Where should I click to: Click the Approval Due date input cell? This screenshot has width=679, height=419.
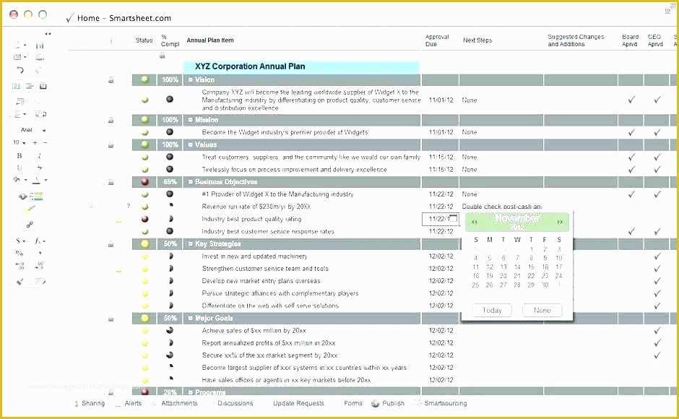tap(441, 219)
